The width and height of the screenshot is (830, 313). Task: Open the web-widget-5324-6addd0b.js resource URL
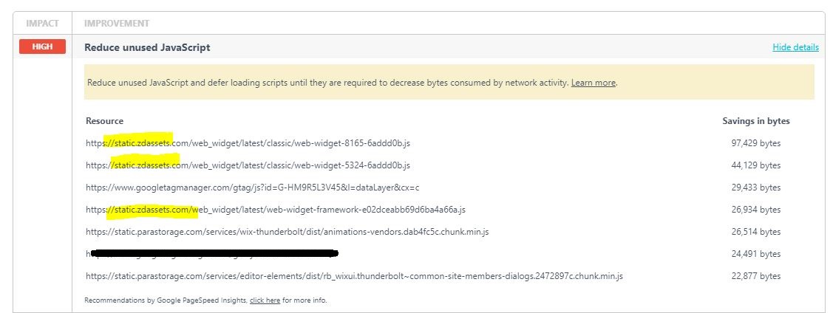click(248, 165)
